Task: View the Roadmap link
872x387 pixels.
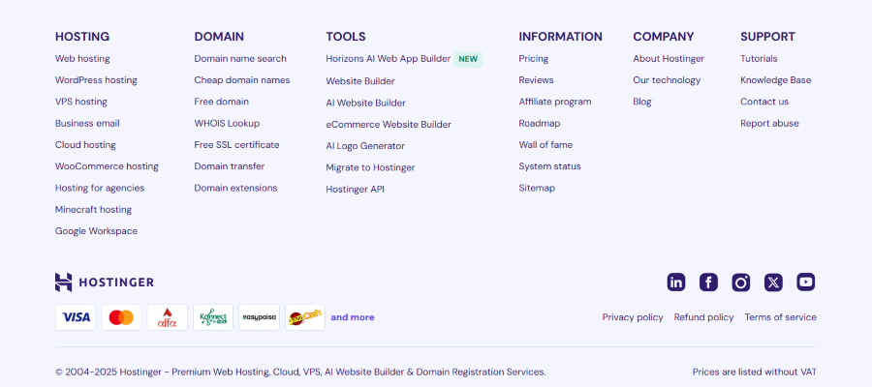Action: click(x=540, y=123)
